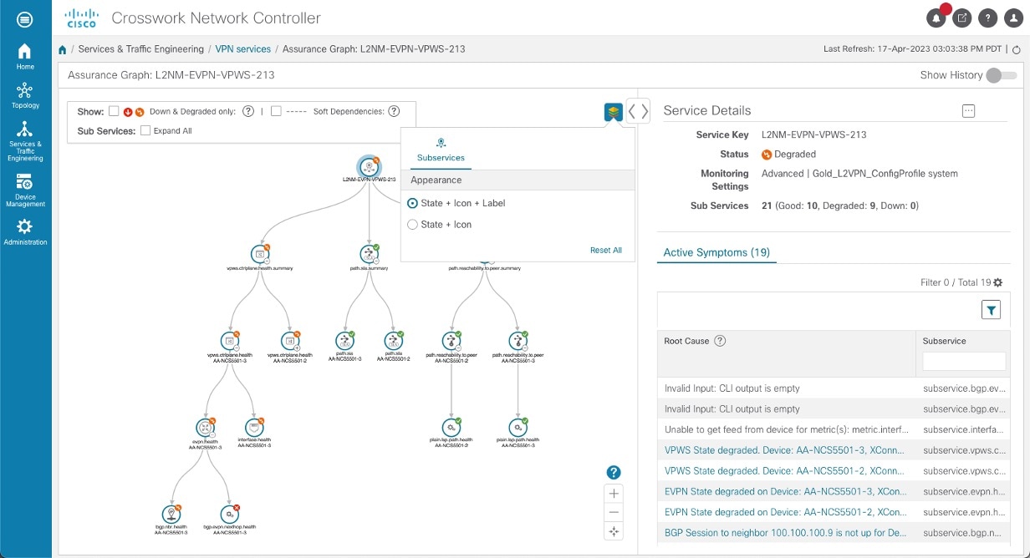Open Topology from the sidebar

[x=25, y=94]
